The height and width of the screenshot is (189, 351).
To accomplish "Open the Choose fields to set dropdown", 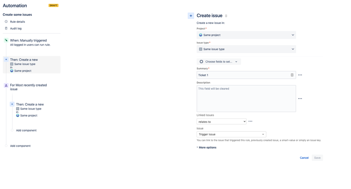I will coord(219,61).
